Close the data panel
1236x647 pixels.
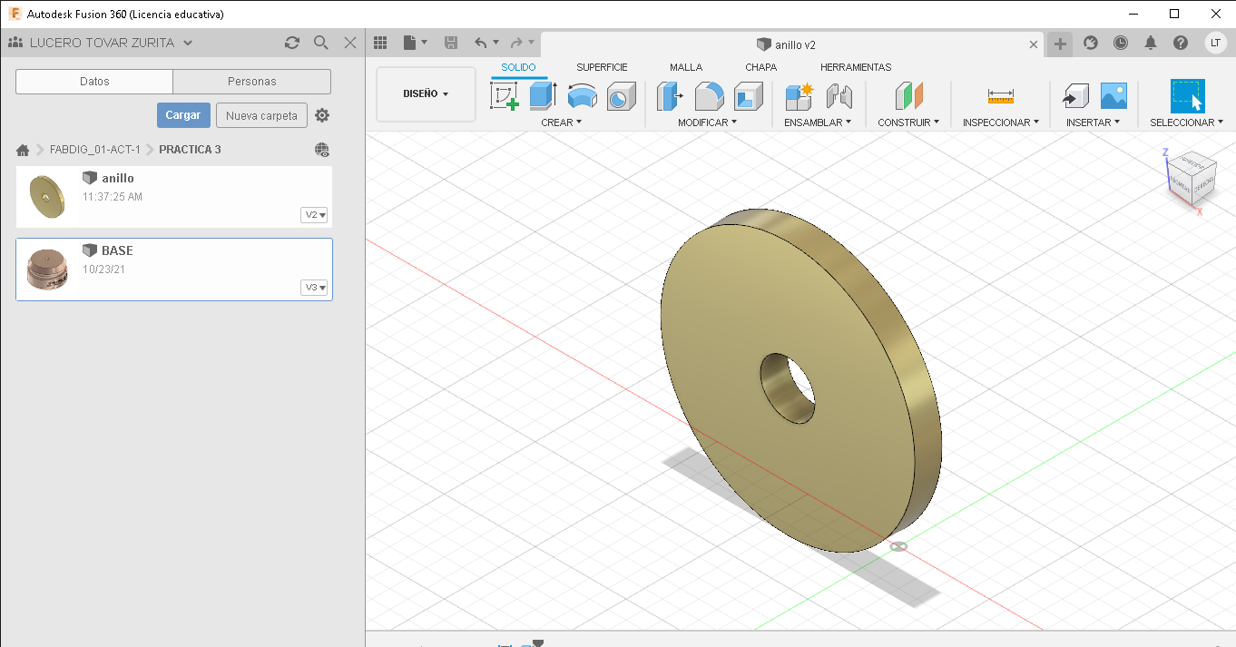tap(350, 43)
